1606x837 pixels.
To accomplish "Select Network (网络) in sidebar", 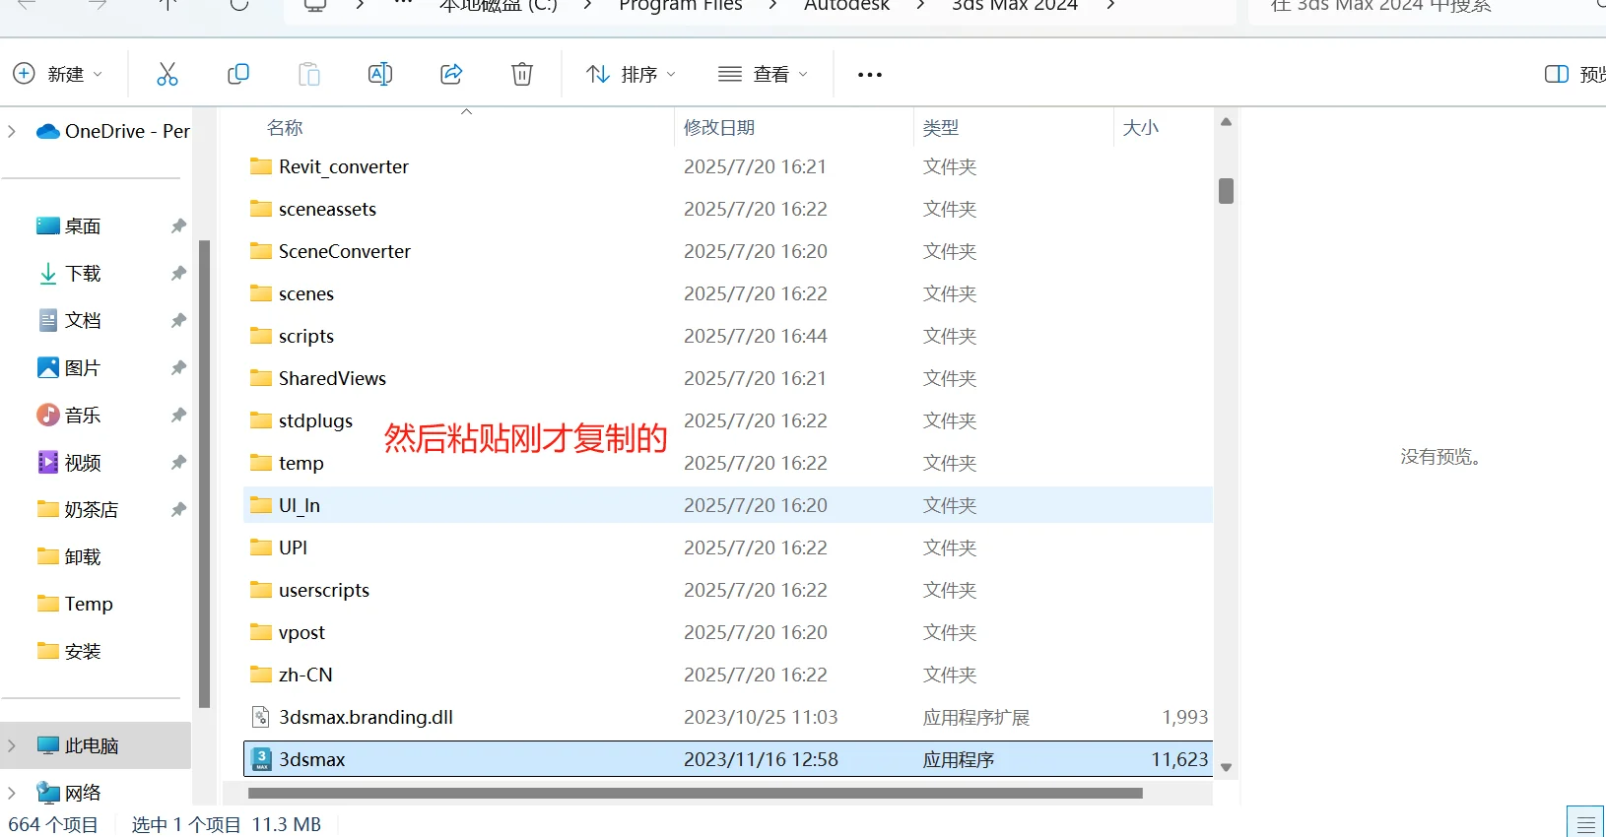I will click(69, 793).
